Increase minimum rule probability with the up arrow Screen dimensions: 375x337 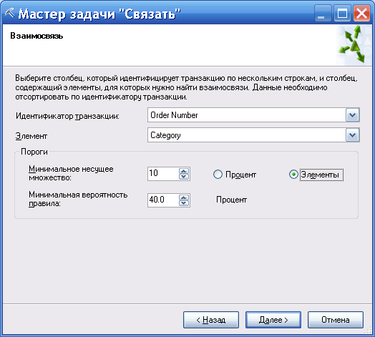pos(184,197)
